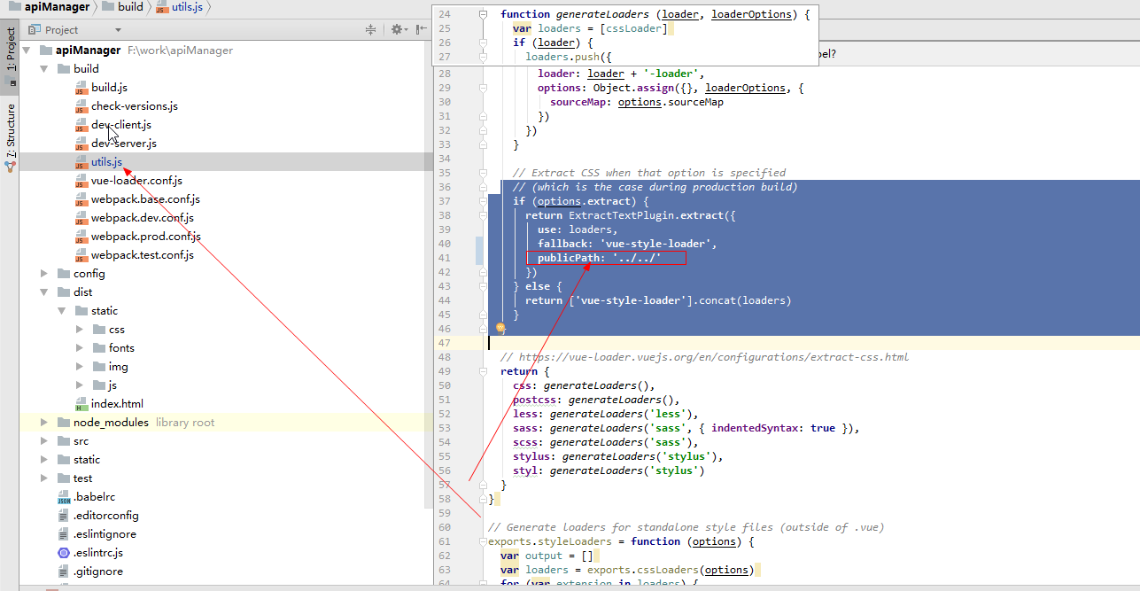The image size is (1140, 591).
Task: Collapse the build folder in the project tree
Action: (42, 68)
